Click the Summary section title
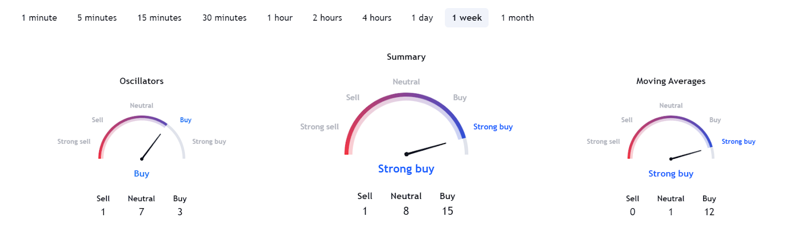 click(406, 57)
